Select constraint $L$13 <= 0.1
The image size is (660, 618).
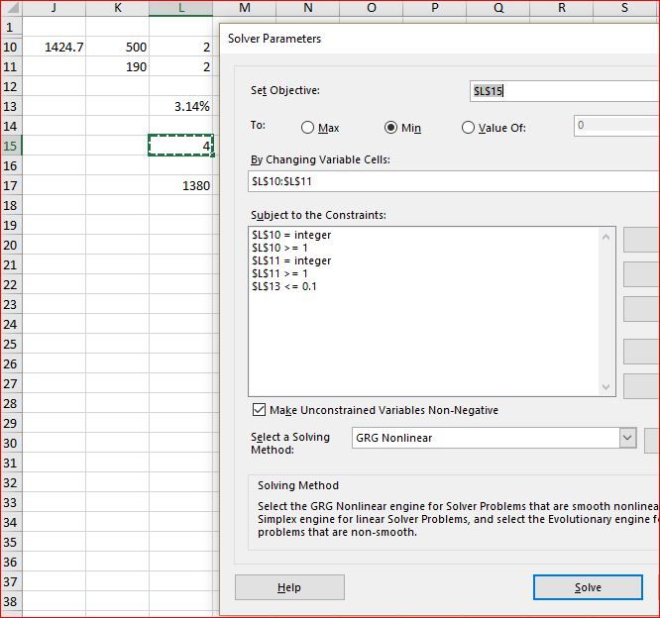[x=284, y=286]
